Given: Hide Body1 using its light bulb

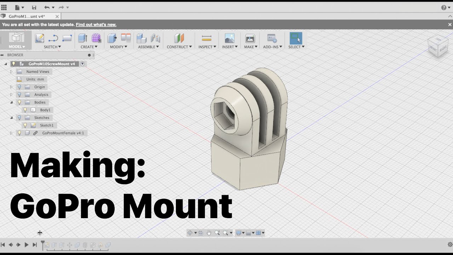Looking at the screenshot, I should point(25,110).
